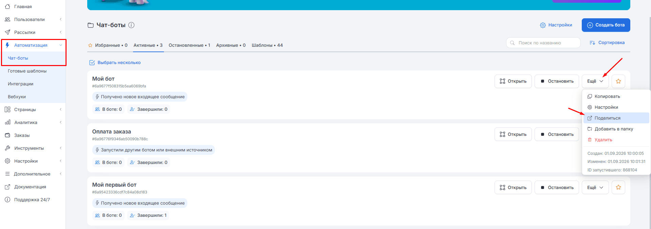Expand the Аналитика sidebar section chevron
The height and width of the screenshot is (229, 651).
click(x=61, y=122)
